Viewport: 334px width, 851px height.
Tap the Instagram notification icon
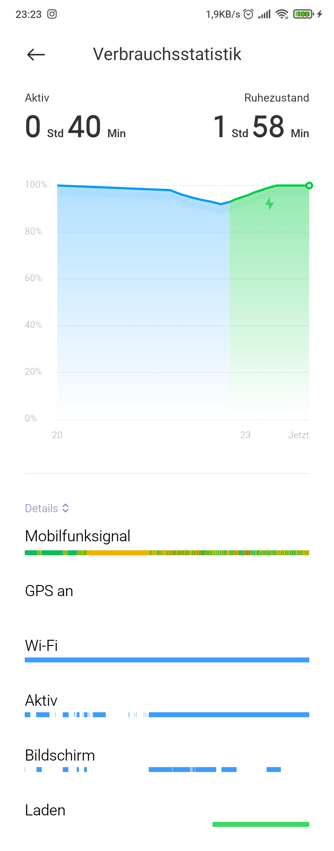tap(52, 14)
